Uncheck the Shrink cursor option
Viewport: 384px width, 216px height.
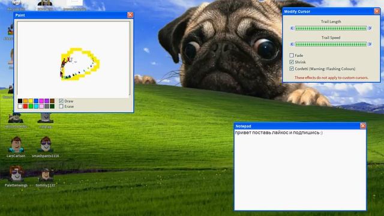tap(292, 62)
